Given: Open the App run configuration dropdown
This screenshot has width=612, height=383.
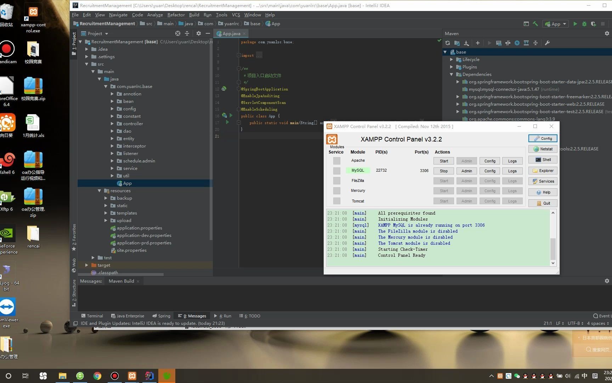Looking at the screenshot, I should click(556, 24).
